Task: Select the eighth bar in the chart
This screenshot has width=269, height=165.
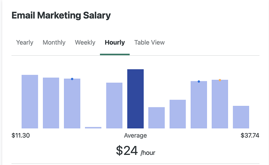Action: (177, 114)
